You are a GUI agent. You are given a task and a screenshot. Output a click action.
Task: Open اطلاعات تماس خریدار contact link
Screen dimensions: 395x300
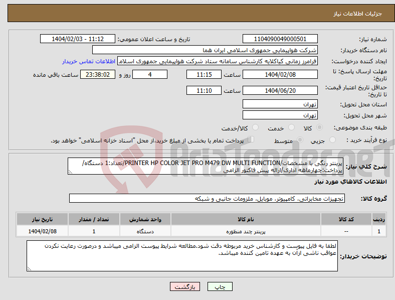pos(89,61)
